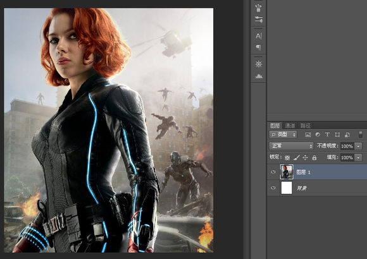Click the 锁定 label

[x=275, y=157]
